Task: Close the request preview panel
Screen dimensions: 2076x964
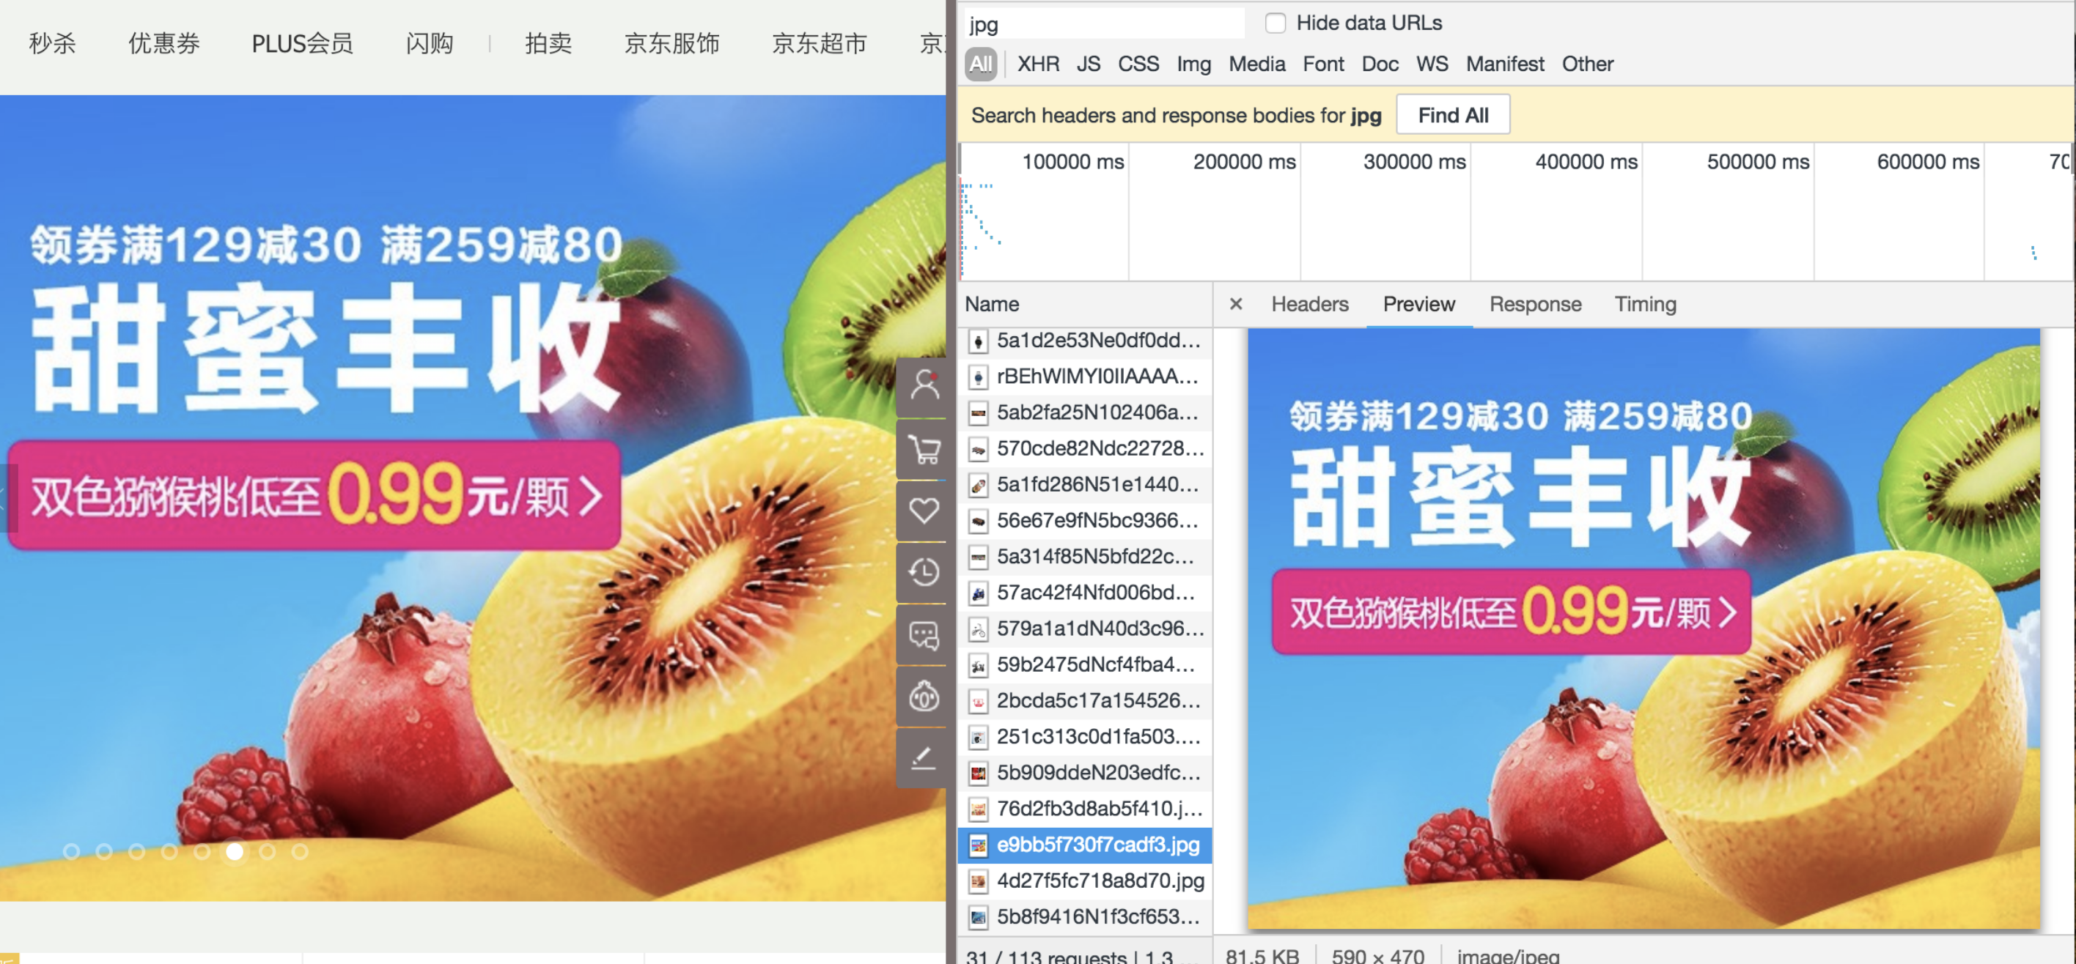Action: click(1235, 305)
